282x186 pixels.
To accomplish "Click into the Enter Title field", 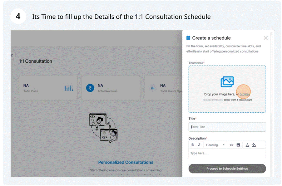I will (227, 127).
